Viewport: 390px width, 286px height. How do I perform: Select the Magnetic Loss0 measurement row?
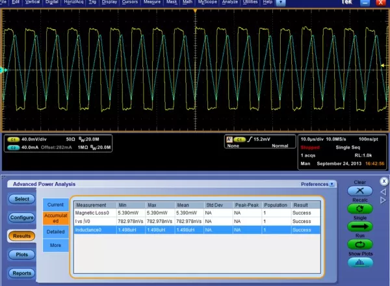click(x=92, y=213)
